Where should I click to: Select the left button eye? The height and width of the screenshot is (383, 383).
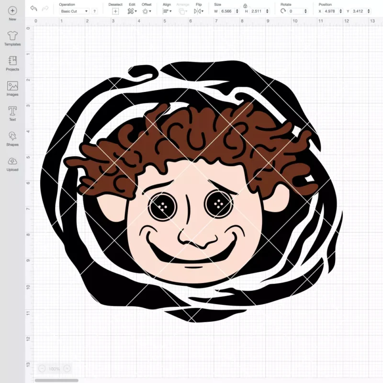pyautogui.click(x=162, y=206)
